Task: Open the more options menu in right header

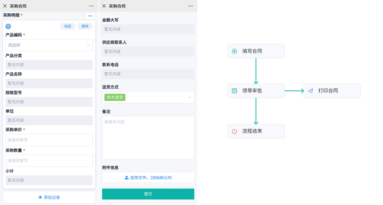Action: click(x=190, y=6)
